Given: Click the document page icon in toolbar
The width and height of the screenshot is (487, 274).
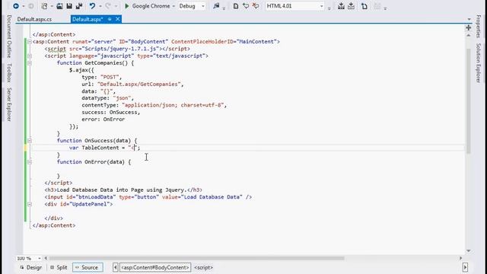Looking at the screenshot, I should click(x=236, y=6).
